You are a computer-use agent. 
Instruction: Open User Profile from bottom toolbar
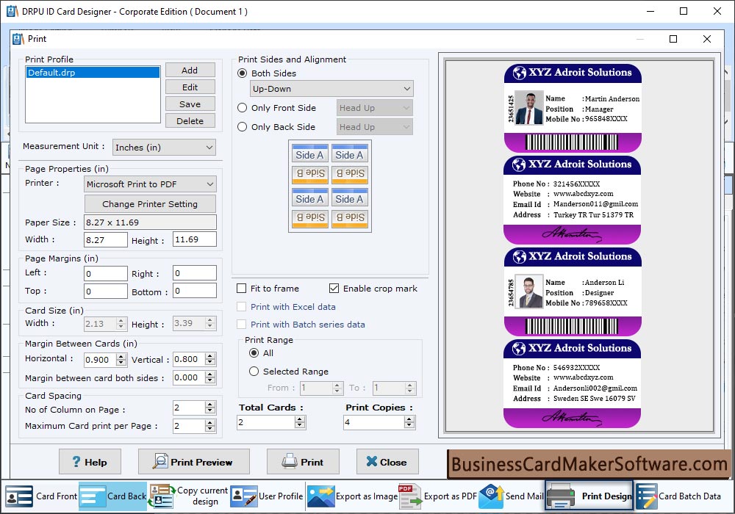[267, 496]
